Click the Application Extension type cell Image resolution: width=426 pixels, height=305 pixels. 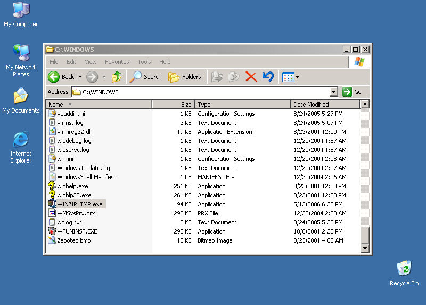click(x=225, y=132)
